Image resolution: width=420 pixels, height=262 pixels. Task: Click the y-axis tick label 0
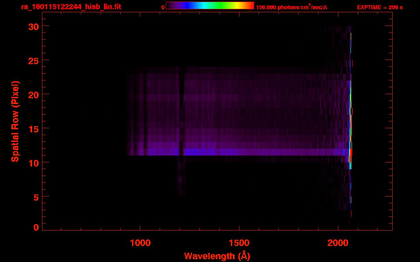[36, 228]
